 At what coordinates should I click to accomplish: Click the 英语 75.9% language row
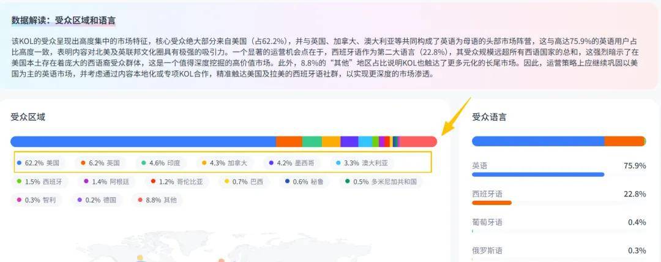pyautogui.click(x=558, y=167)
